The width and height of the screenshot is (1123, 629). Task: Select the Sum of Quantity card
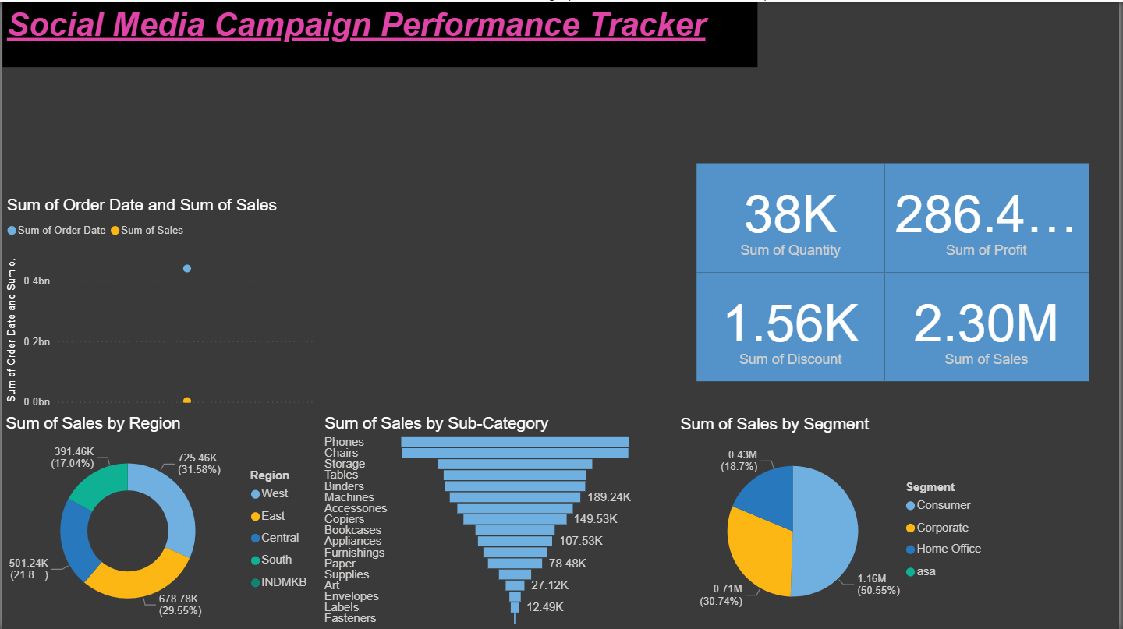pyautogui.click(x=790, y=218)
